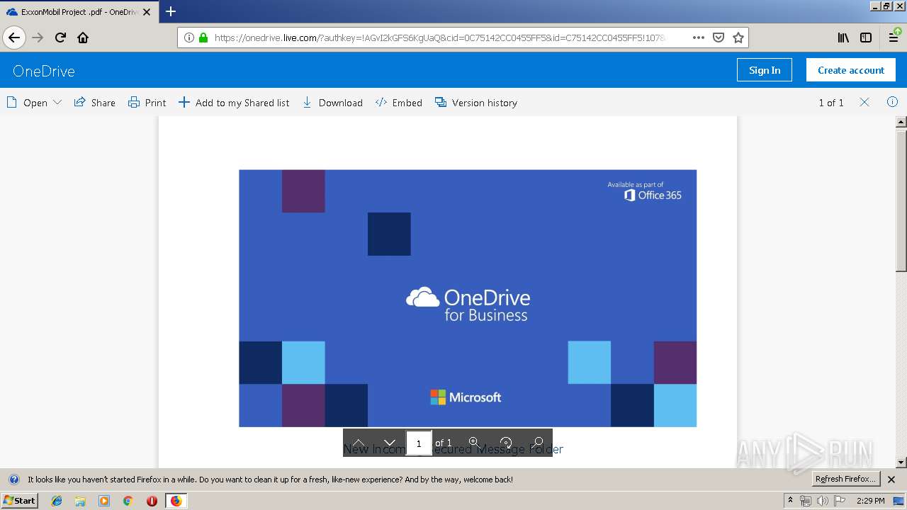This screenshot has width=907, height=510.
Task: Click the volume speaker tray icon
Action: point(822,501)
